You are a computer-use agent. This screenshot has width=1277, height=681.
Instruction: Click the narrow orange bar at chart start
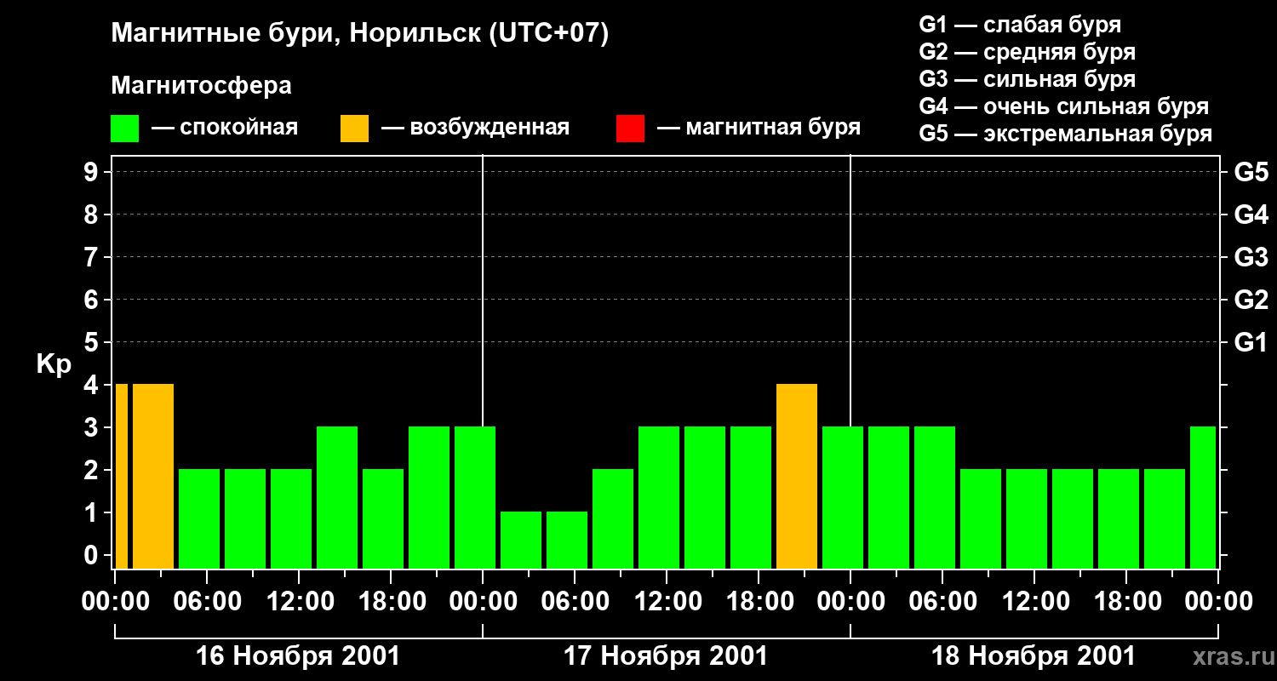[x=121, y=476]
